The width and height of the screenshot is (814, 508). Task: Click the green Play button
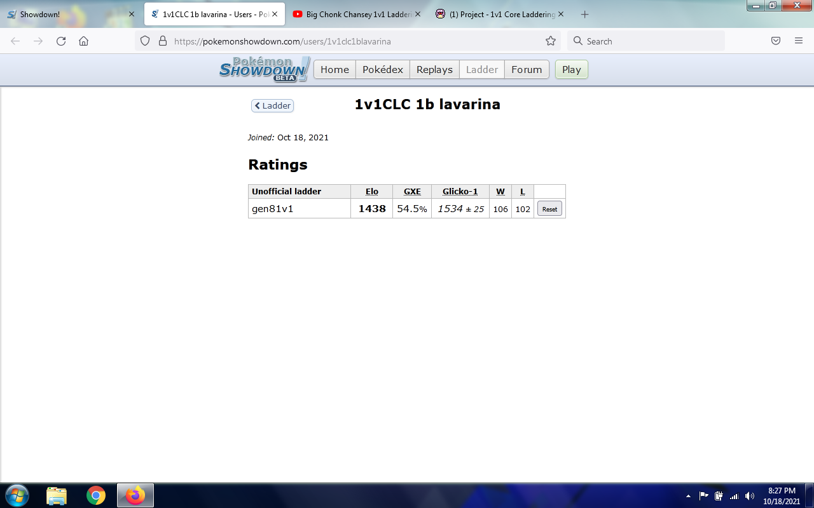coord(572,69)
